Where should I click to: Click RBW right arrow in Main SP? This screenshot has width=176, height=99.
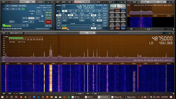pyautogui.click(x=99, y=94)
